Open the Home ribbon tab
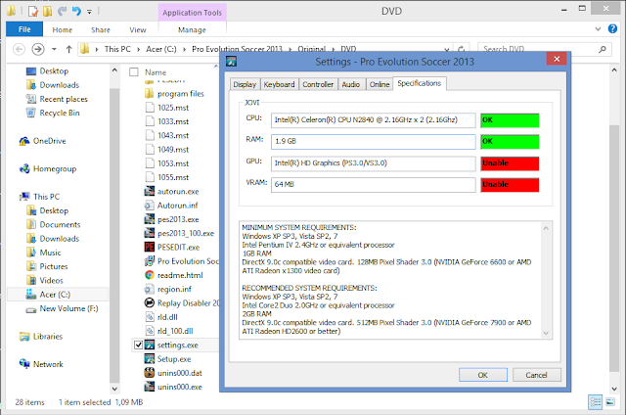Viewport: 626px width, 415px height. 63,29
